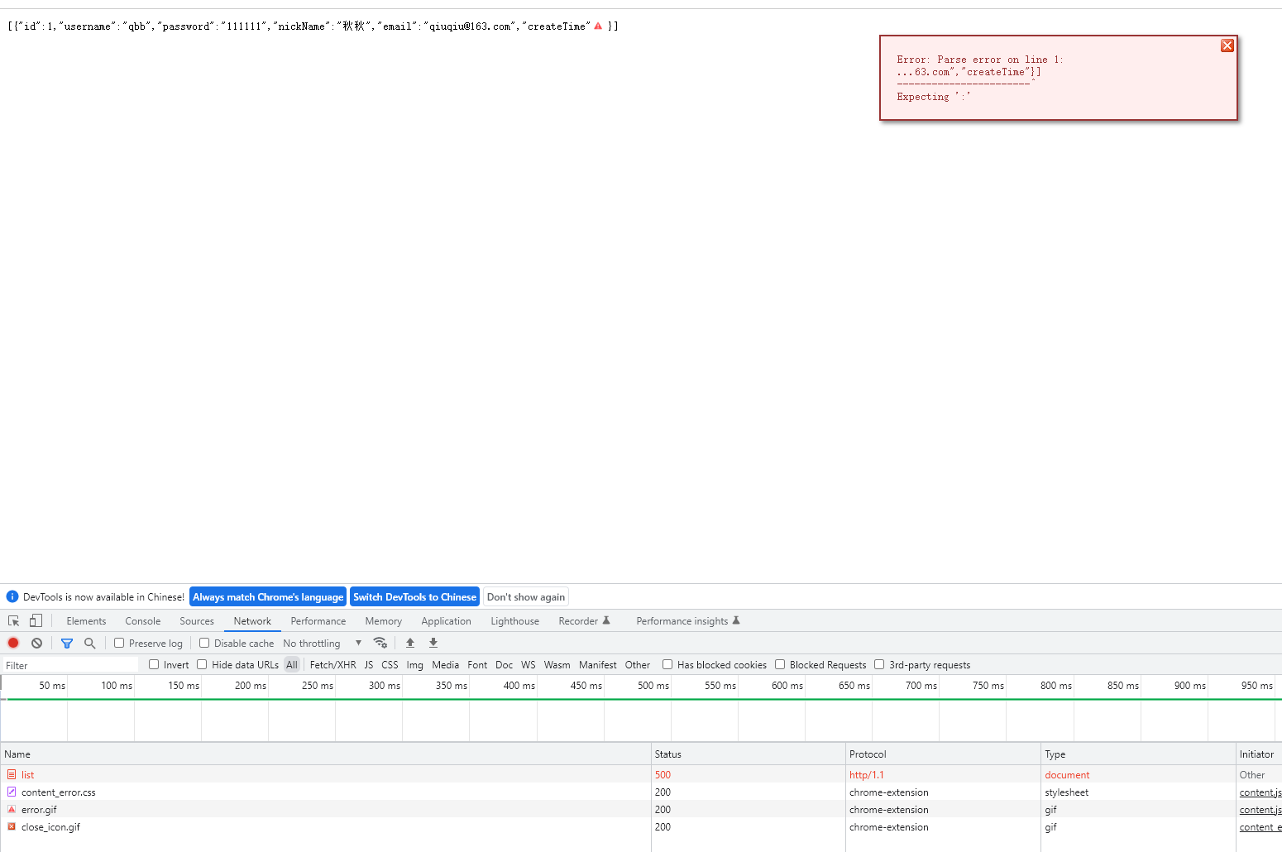Image resolution: width=1282 pixels, height=852 pixels.
Task: Hide the network filter bar funnel
Action: coord(67,643)
